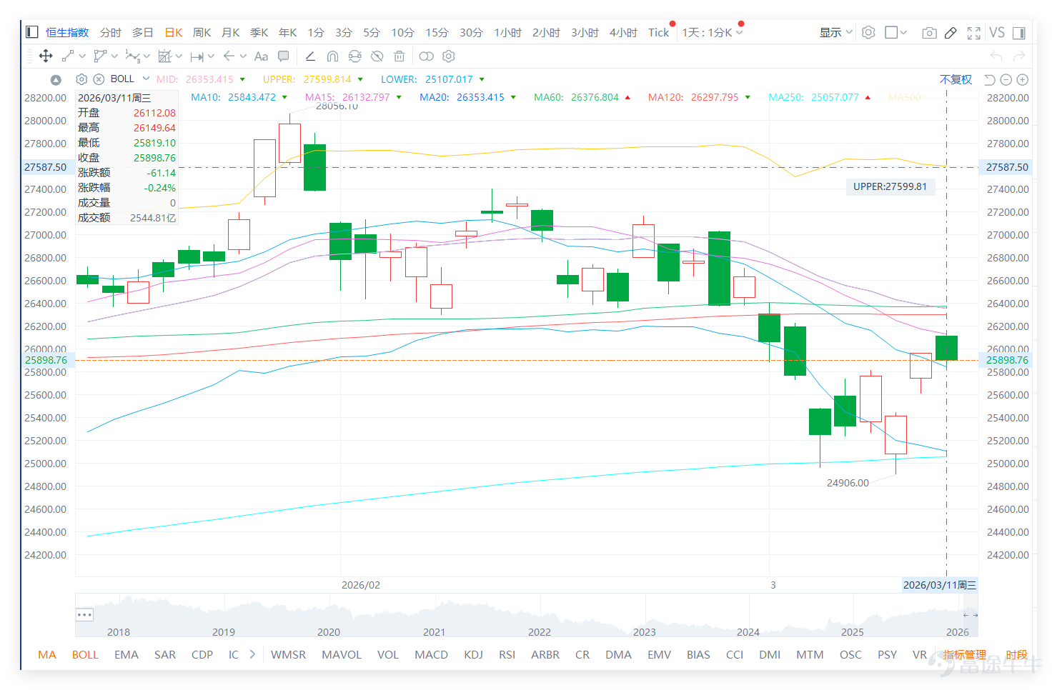Open VS comparison tool

coord(997,32)
